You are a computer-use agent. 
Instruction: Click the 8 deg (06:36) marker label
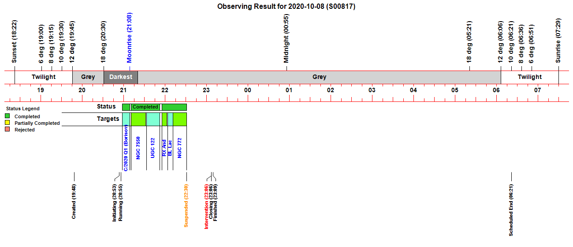click(521, 44)
